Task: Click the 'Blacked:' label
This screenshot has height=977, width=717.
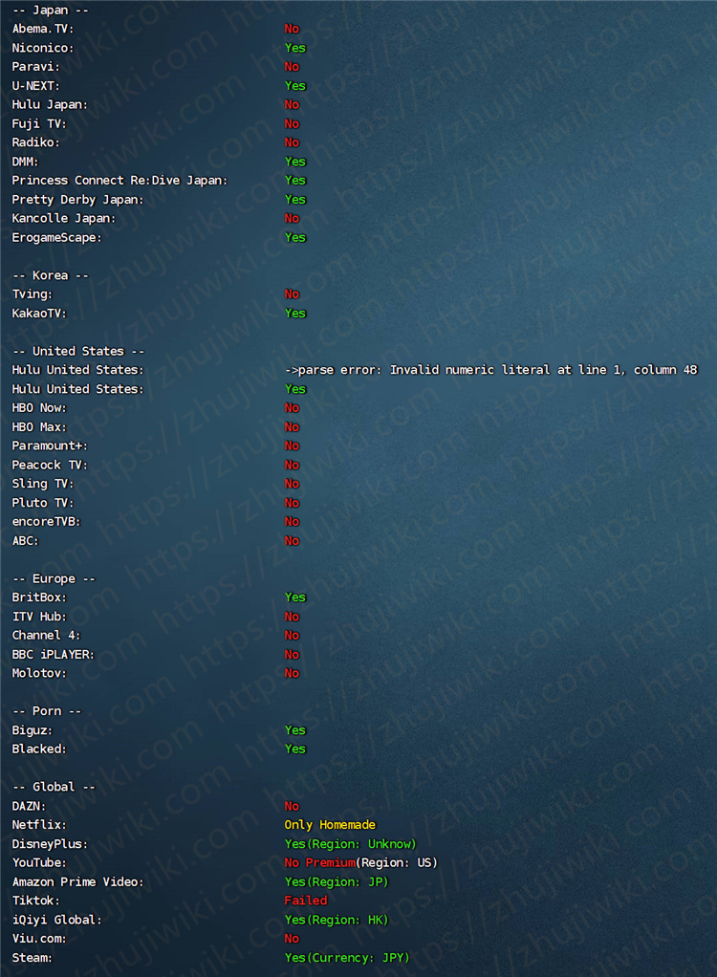Action: [x=38, y=749]
